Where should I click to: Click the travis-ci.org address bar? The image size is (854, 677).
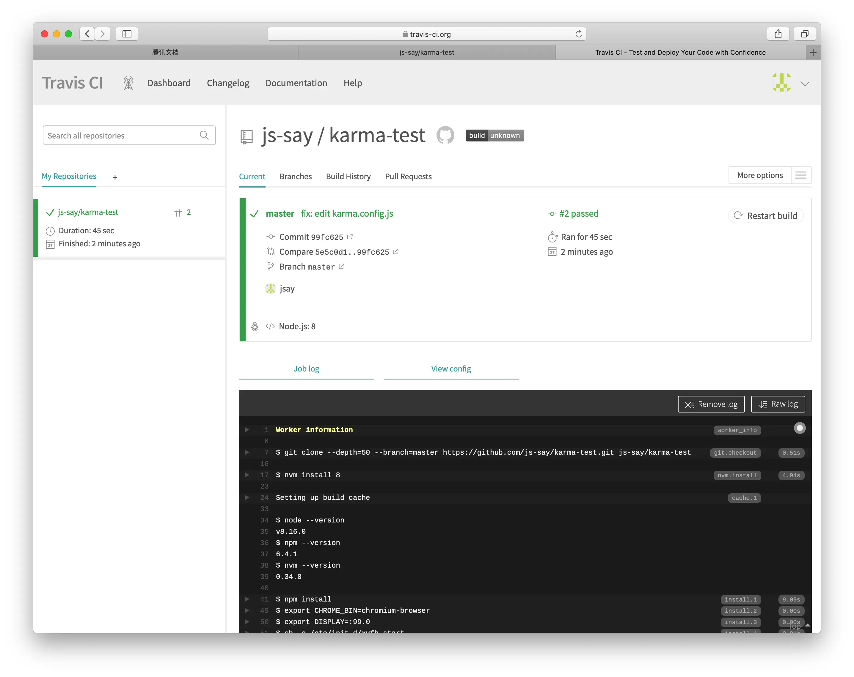pos(427,34)
